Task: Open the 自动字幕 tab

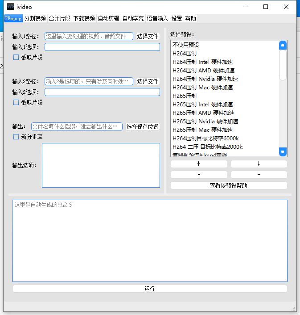Action: [x=133, y=18]
